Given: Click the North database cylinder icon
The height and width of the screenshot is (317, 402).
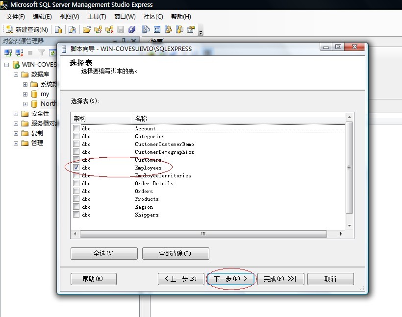Looking at the screenshot, I should pyautogui.click(x=34, y=104).
